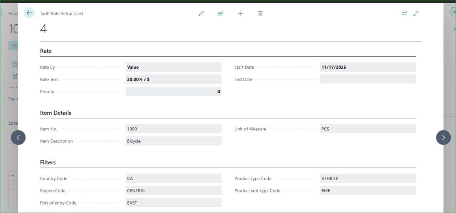This screenshot has height=213, width=456.
Task: Expand card to full screen icon
Action: point(416,13)
